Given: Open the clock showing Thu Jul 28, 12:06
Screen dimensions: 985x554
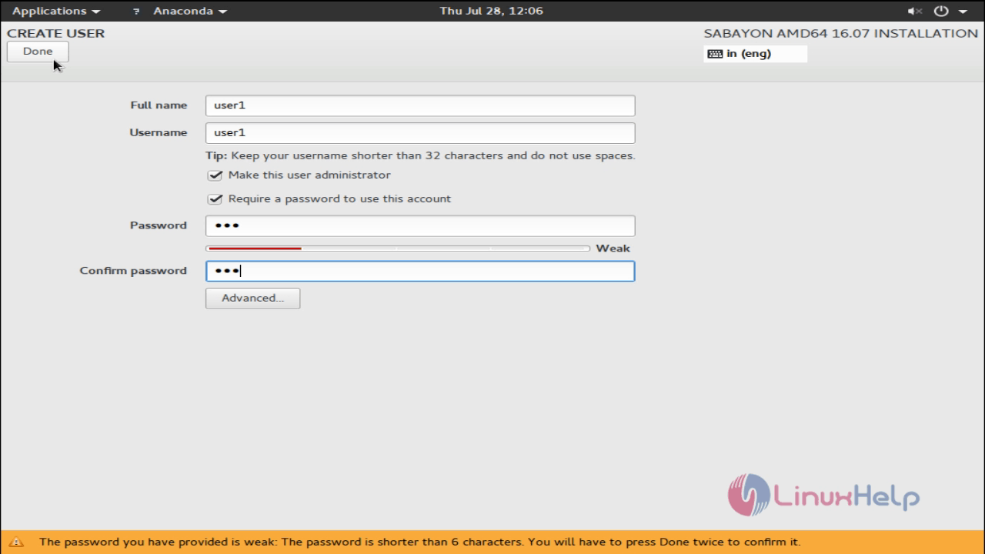Looking at the screenshot, I should point(491,11).
